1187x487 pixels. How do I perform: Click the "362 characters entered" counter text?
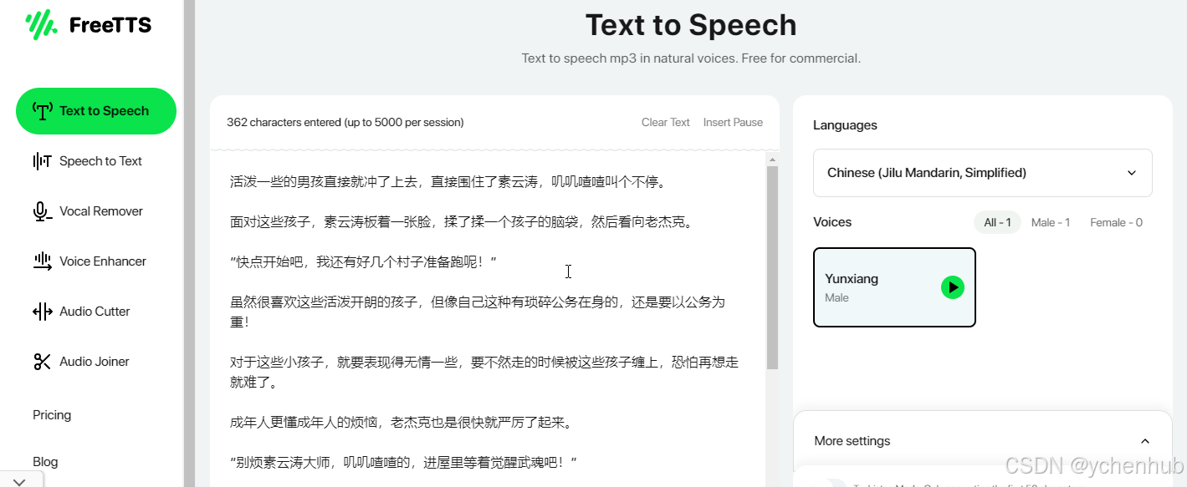pos(345,122)
